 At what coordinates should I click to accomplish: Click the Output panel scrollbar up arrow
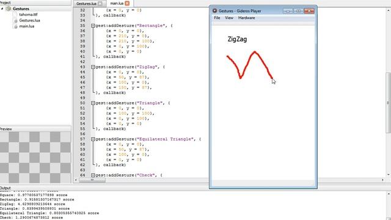pyautogui.click(x=389, y=194)
